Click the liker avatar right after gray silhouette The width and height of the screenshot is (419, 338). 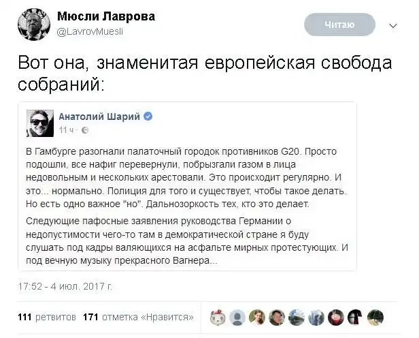pyautogui.click(x=257, y=317)
